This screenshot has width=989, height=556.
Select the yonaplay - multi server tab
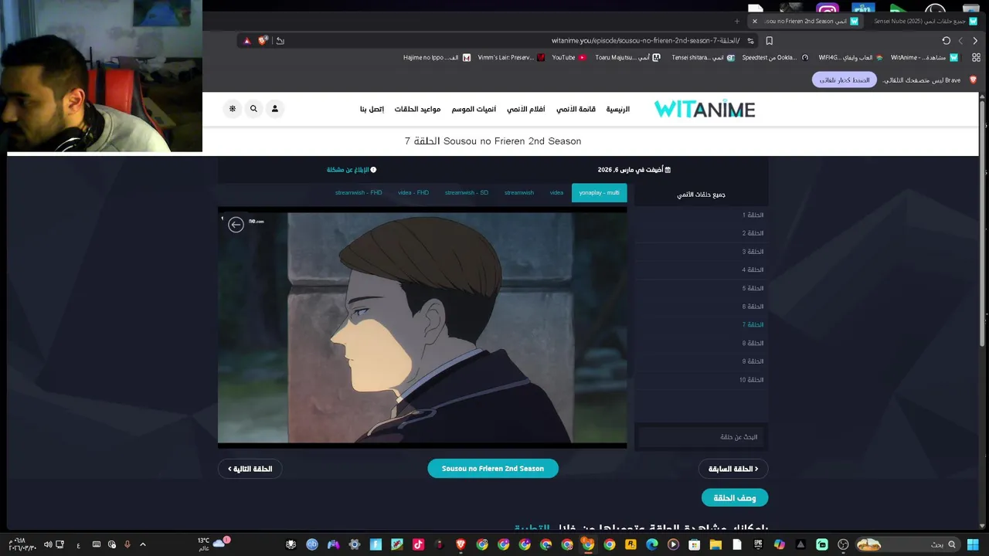tap(599, 193)
